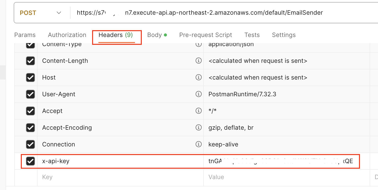The height and width of the screenshot is (190, 378).
Task: Open the Pre-request Script tab
Action: pyautogui.click(x=205, y=35)
